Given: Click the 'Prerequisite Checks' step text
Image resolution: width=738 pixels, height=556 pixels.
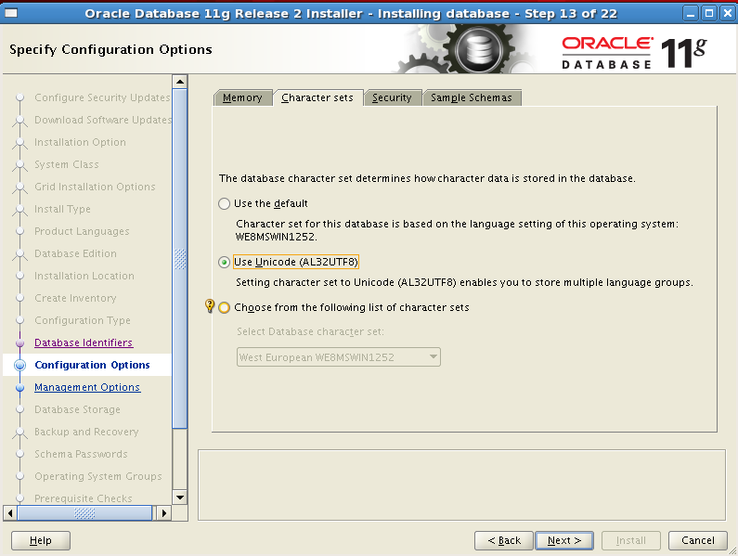Looking at the screenshot, I should (84, 498).
